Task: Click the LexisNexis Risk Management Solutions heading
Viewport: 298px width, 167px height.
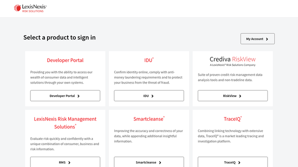Action: click(x=65, y=123)
